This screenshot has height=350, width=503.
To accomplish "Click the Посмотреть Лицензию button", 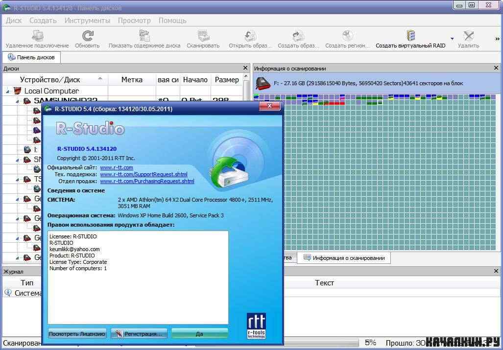I will (x=77, y=334).
